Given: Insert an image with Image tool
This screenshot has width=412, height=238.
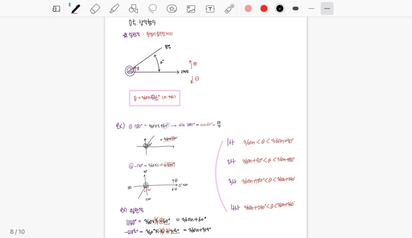Looking at the screenshot, I should pos(191,9).
